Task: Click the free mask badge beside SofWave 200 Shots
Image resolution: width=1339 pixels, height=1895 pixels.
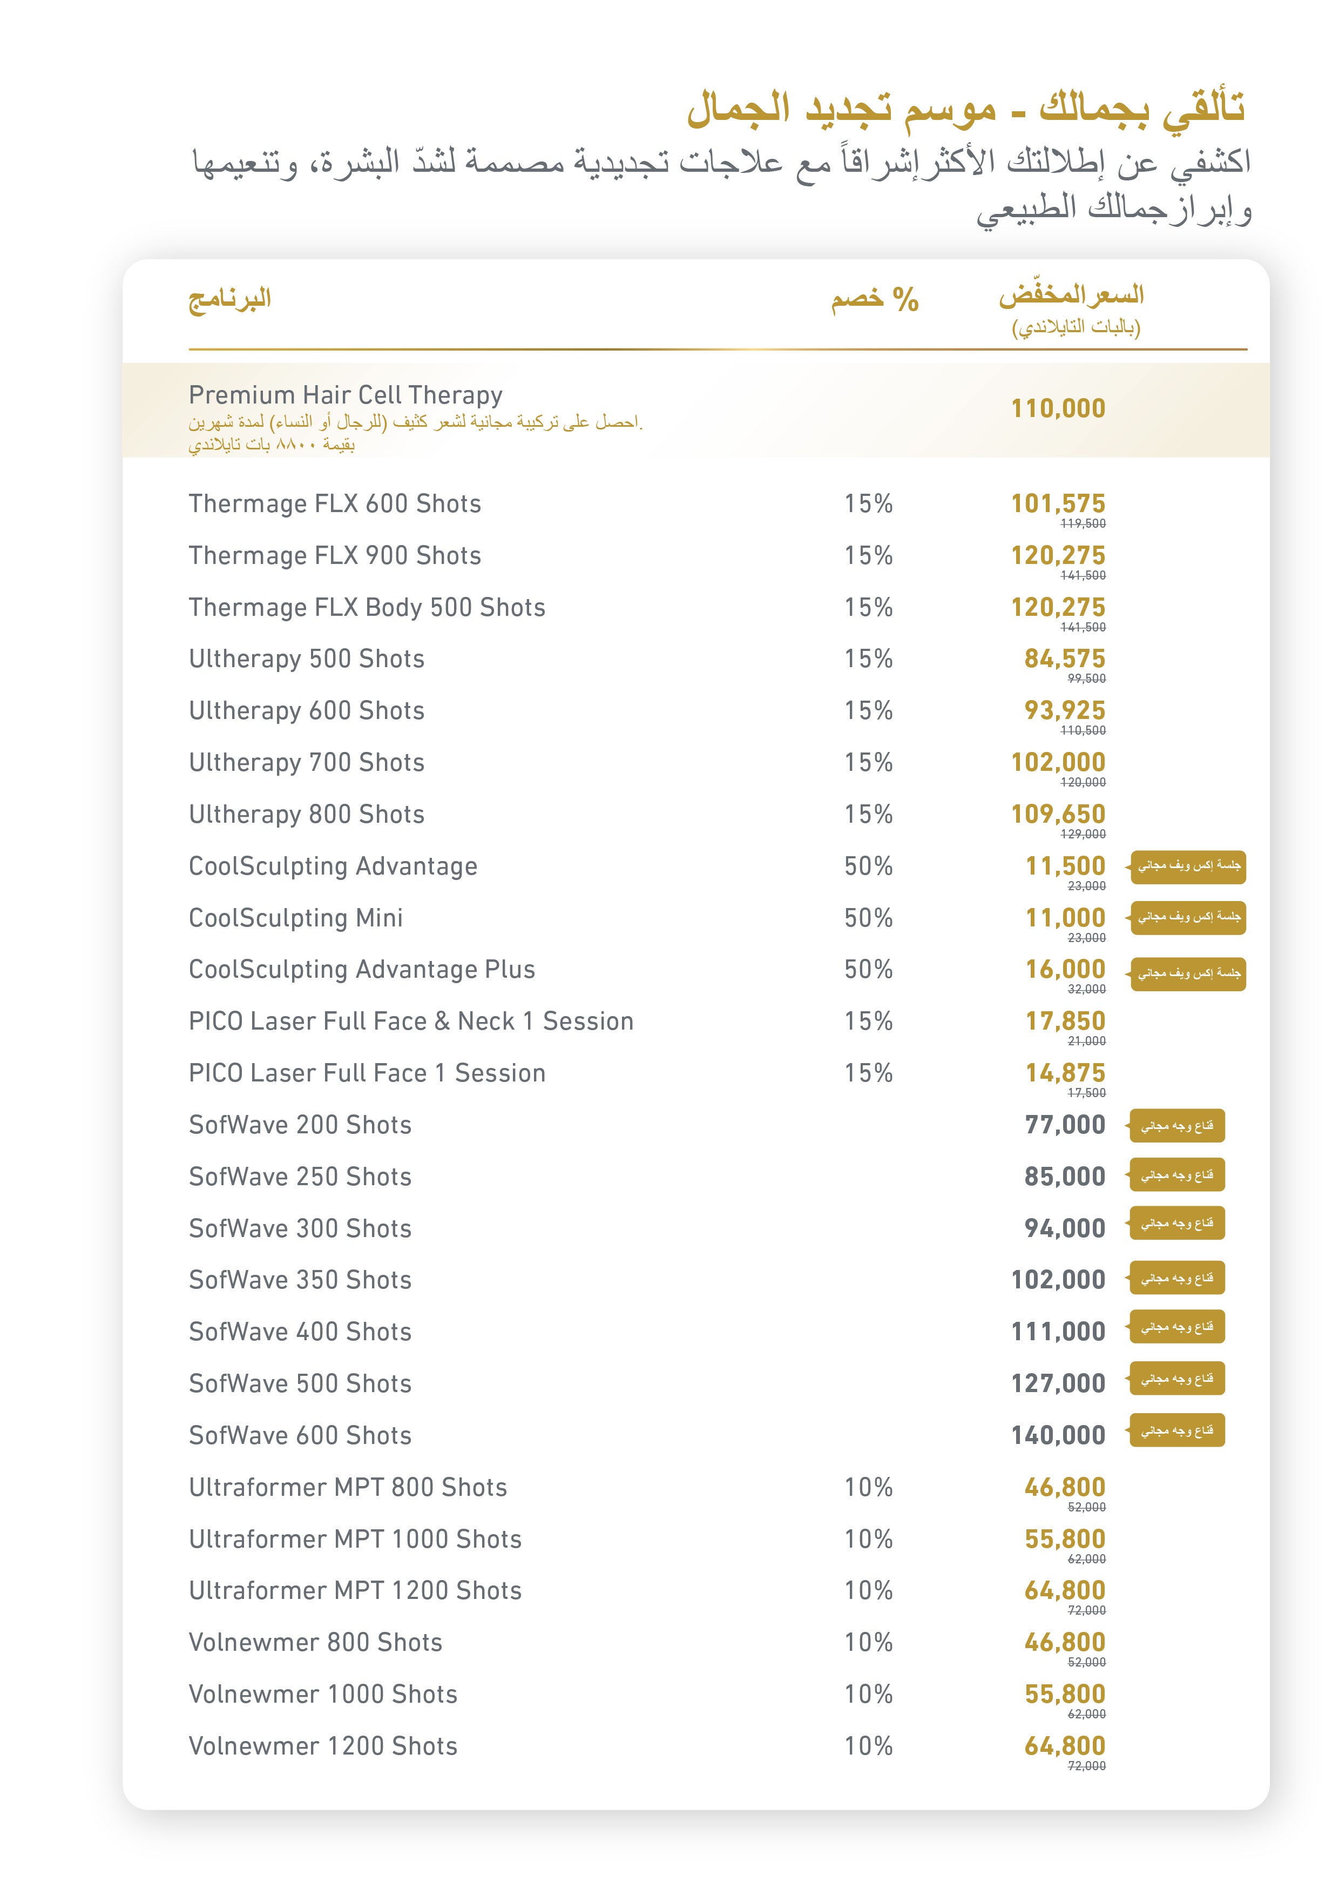Action: [x=1176, y=1126]
